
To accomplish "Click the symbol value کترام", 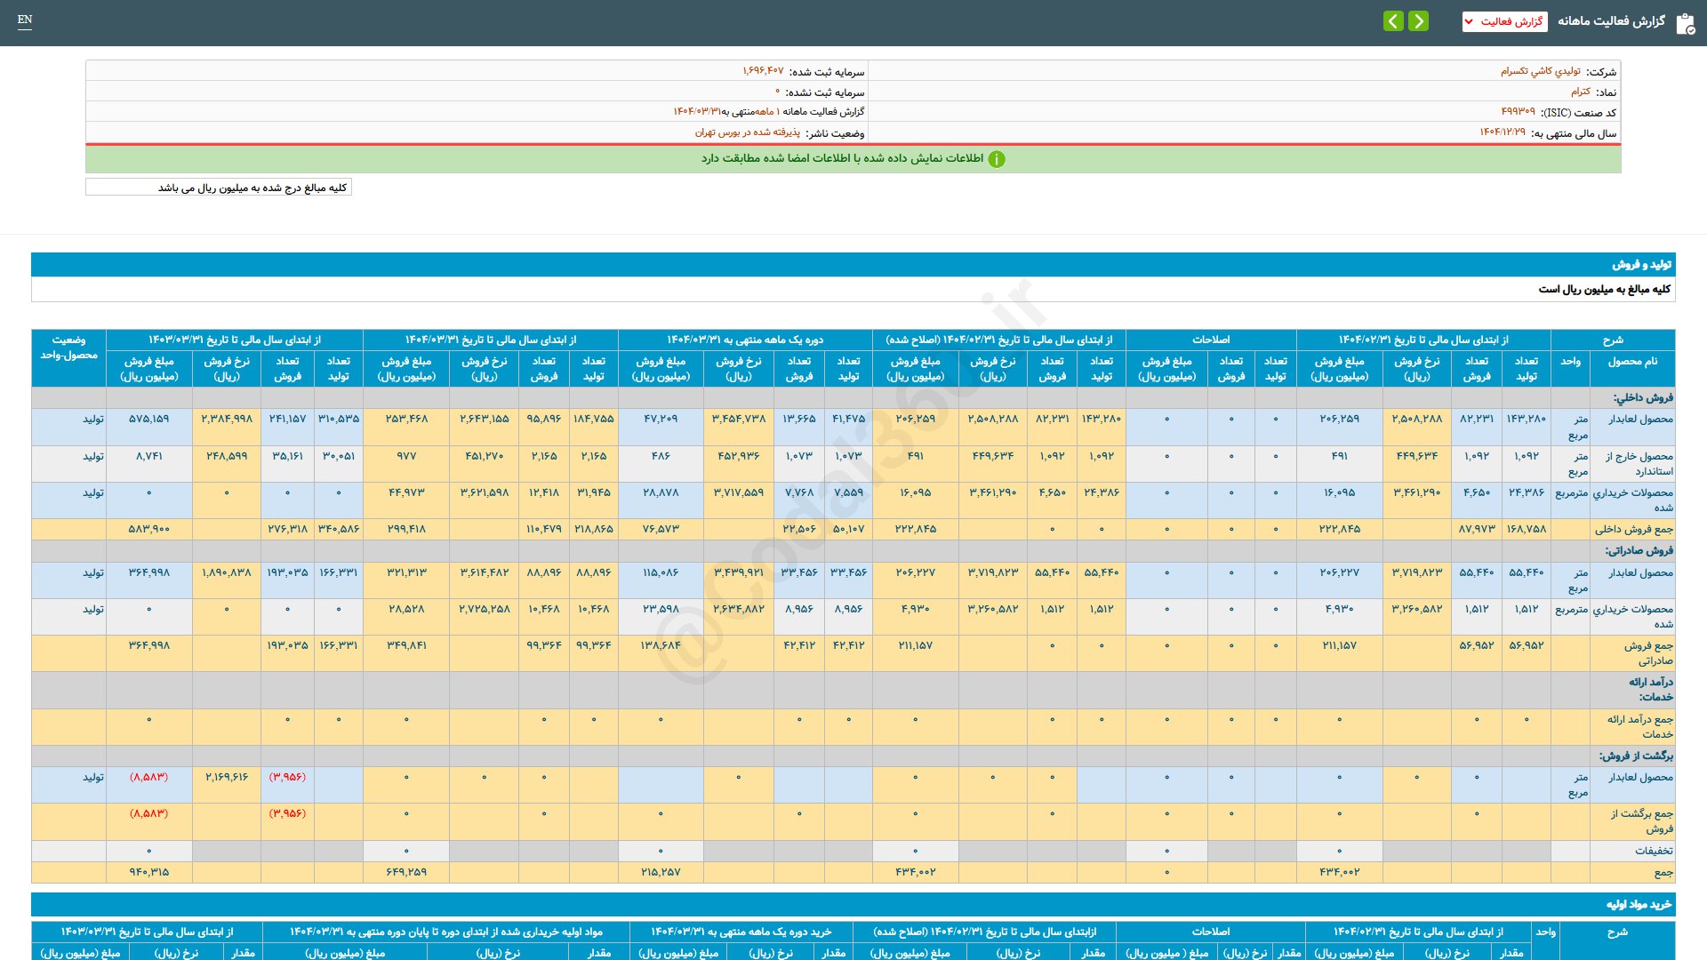I will (1580, 92).
